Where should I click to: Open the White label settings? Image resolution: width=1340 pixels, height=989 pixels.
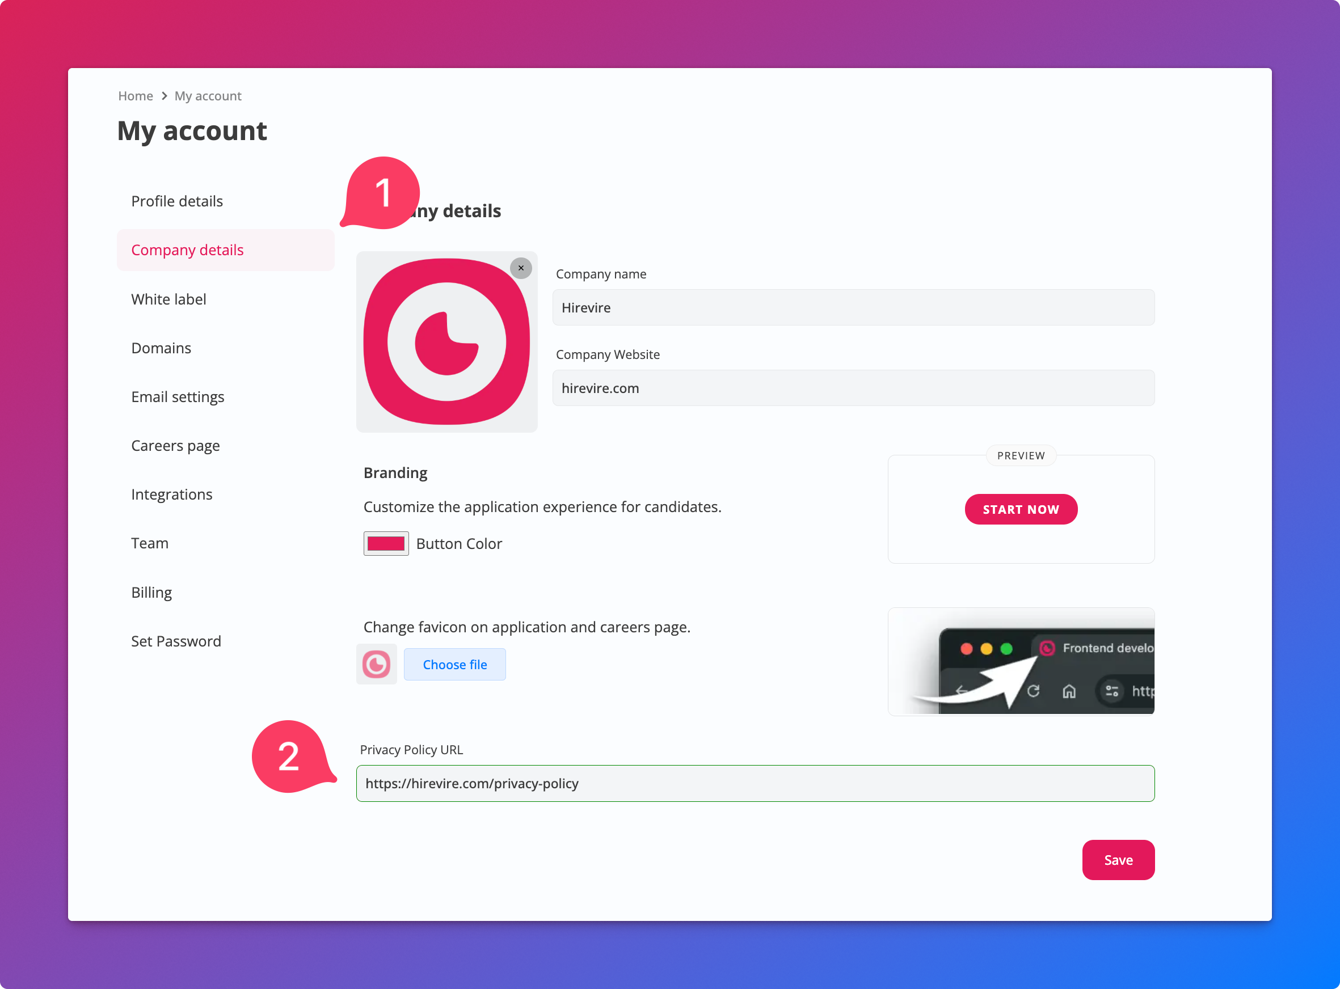[168, 299]
